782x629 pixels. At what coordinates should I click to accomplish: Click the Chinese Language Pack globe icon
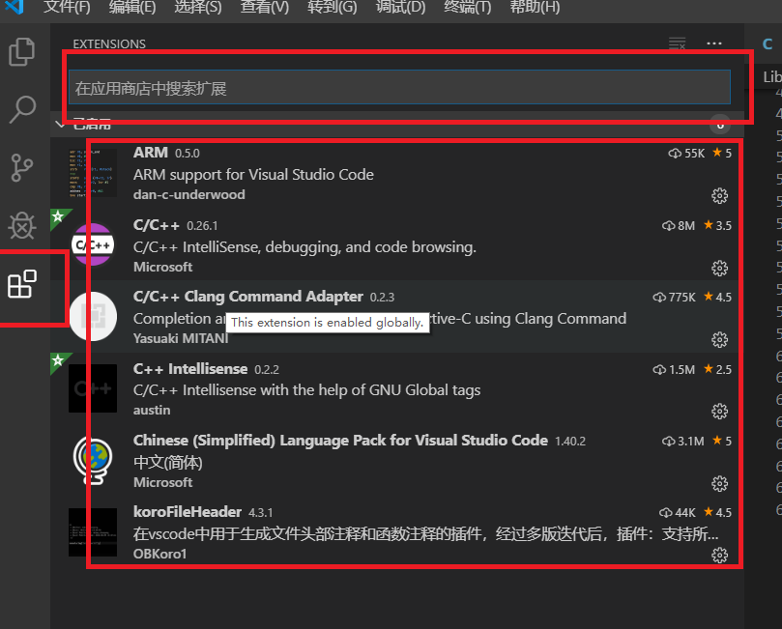(93, 460)
